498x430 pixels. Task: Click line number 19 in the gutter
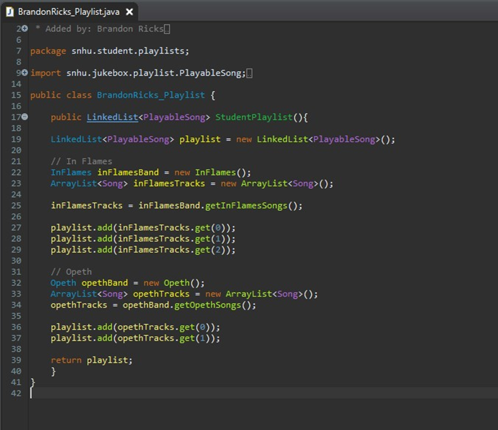(x=15, y=139)
